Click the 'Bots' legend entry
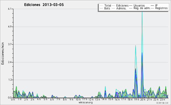Image resolution: width=171 pixels, height=105 pixels. pos(107,8)
